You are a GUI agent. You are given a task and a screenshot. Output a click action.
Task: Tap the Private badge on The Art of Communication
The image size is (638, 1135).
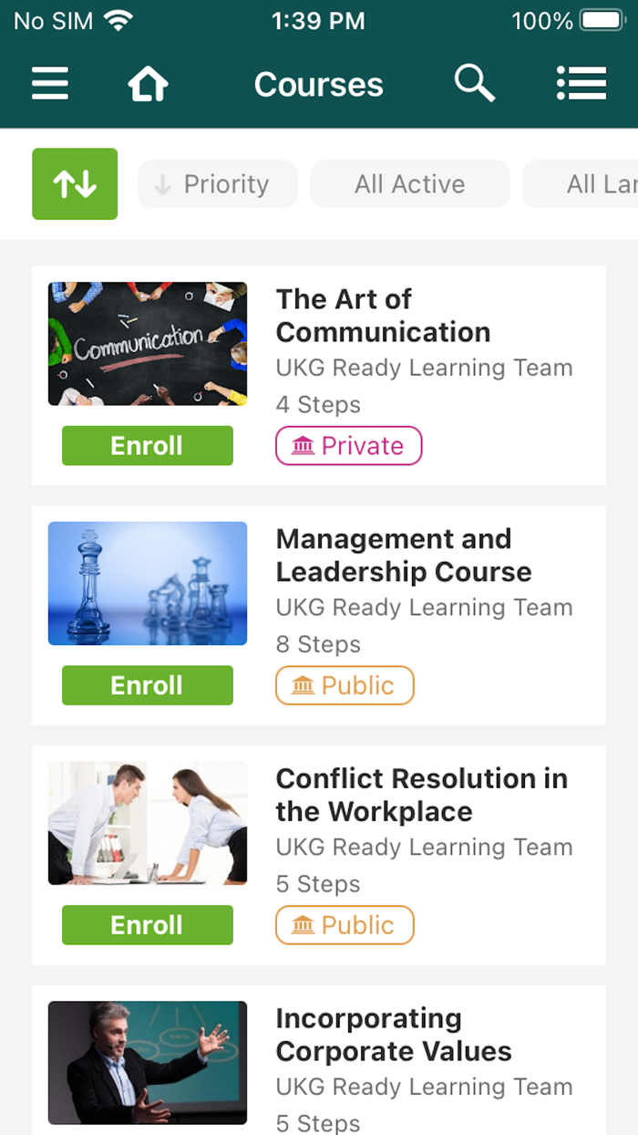tap(348, 446)
